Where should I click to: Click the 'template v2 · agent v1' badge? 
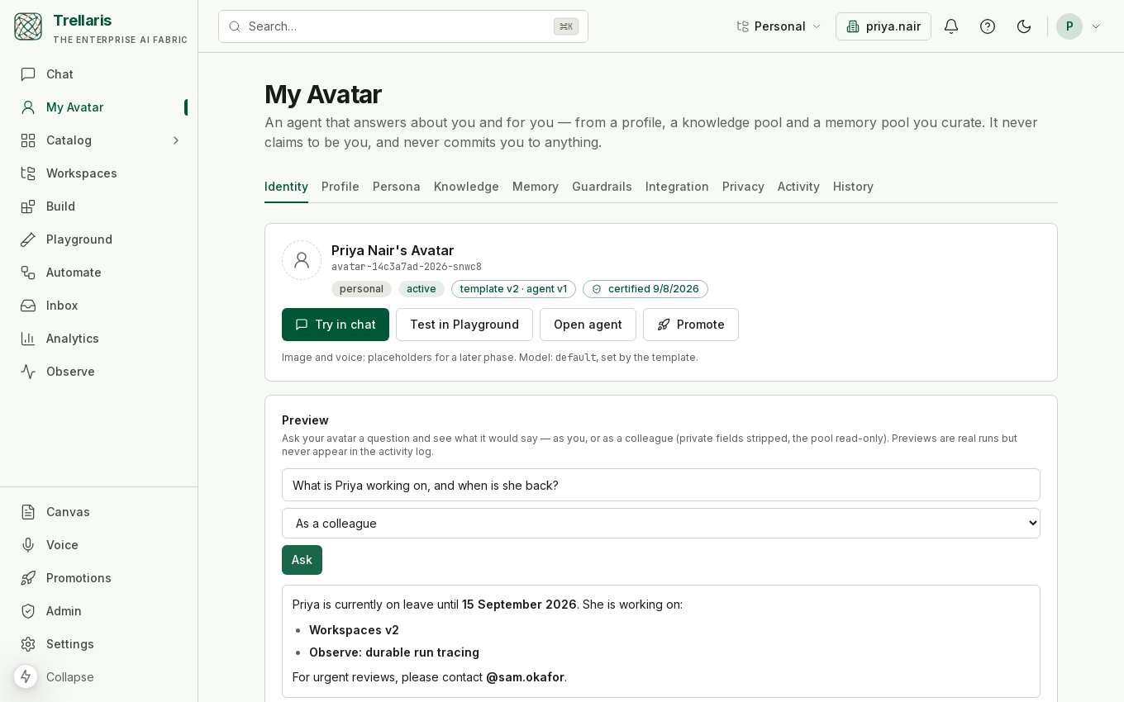click(513, 289)
